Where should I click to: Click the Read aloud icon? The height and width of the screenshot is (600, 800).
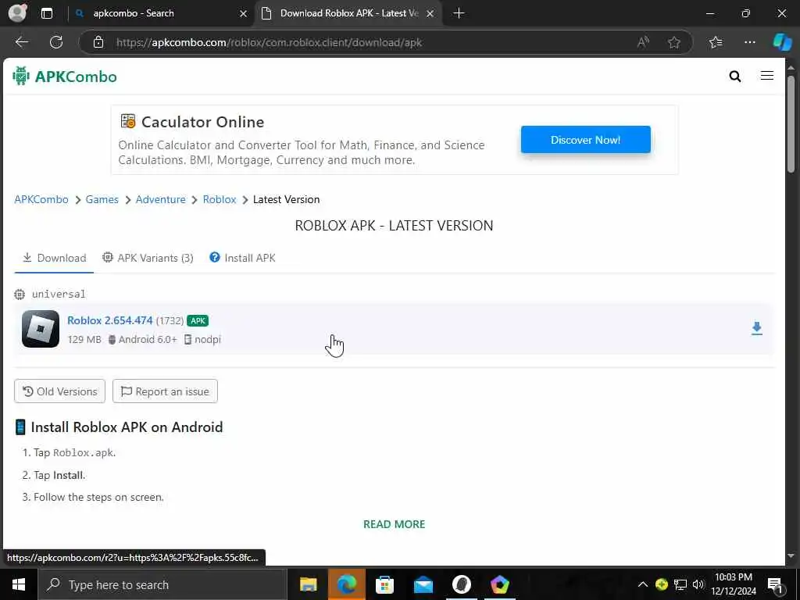[644, 42]
